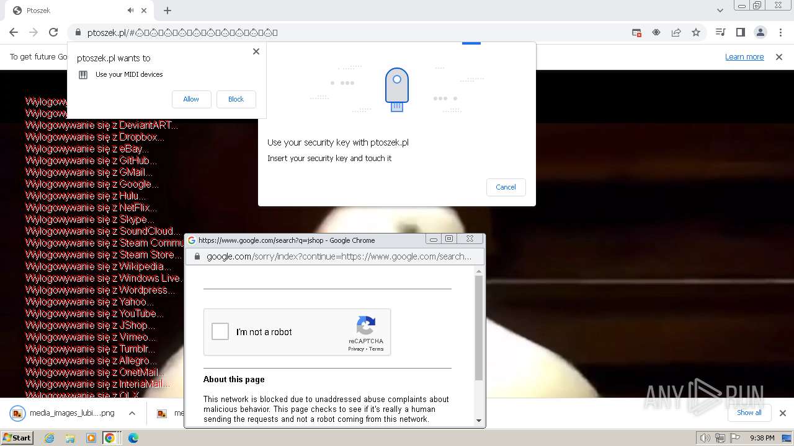Click the reCAPTCHA logo
This screenshot has width=794, height=446.
[x=366, y=326]
